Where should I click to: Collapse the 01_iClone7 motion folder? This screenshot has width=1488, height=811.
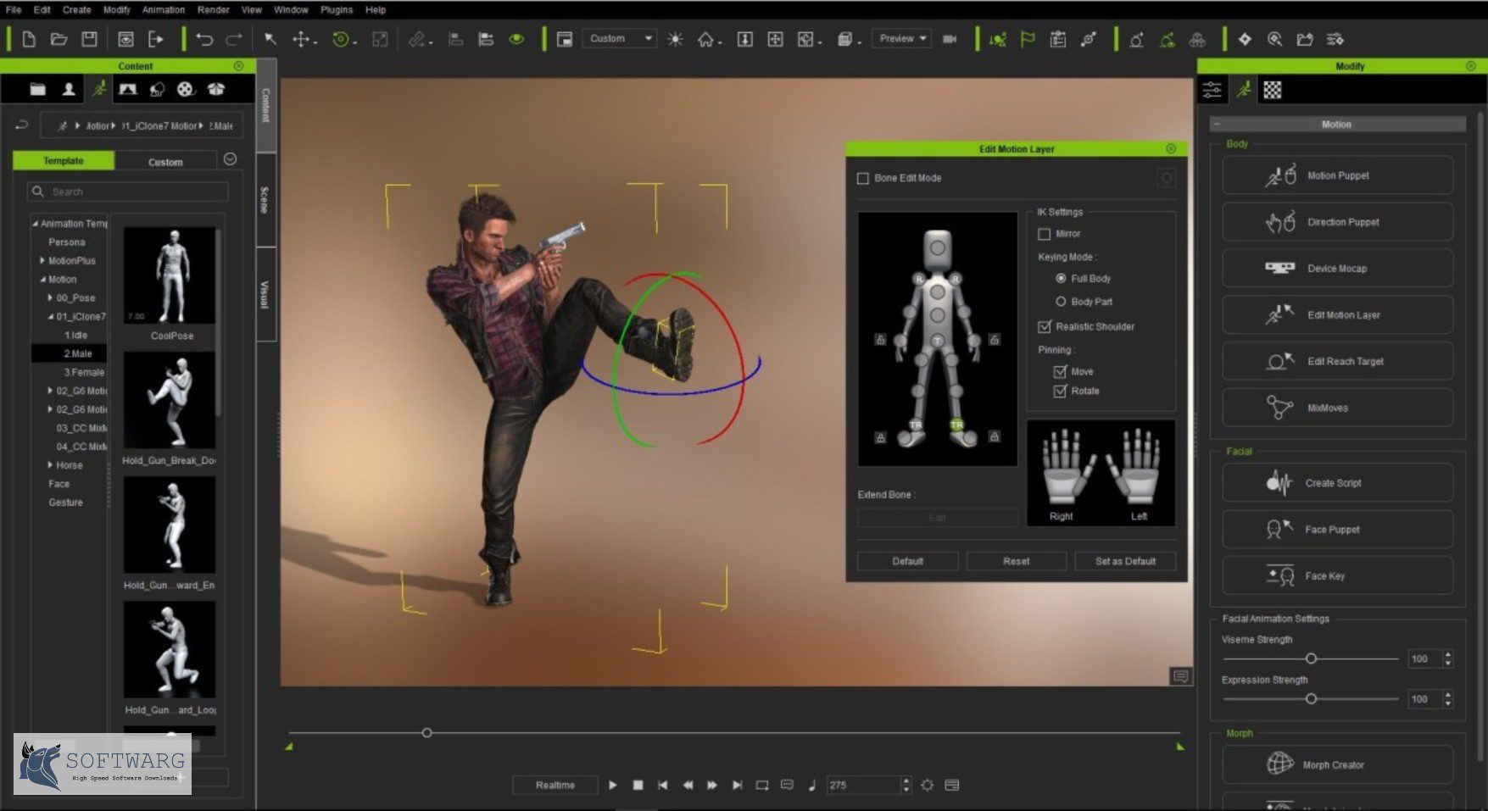50,316
